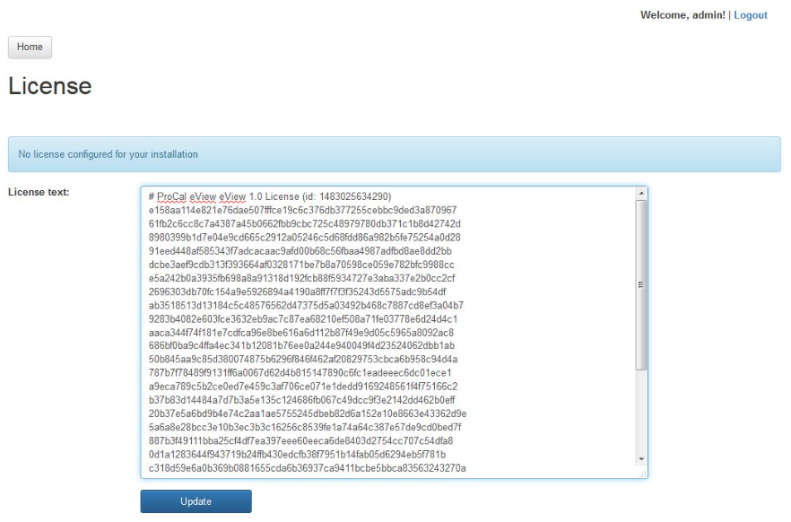The width and height of the screenshot is (791, 522).
Task: Click the license line starting '20b37e5a6bd9b4e7'
Action: [308, 414]
